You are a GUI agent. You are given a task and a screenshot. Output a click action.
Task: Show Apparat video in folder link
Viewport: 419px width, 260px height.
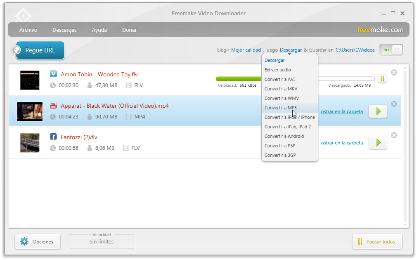[x=342, y=111]
